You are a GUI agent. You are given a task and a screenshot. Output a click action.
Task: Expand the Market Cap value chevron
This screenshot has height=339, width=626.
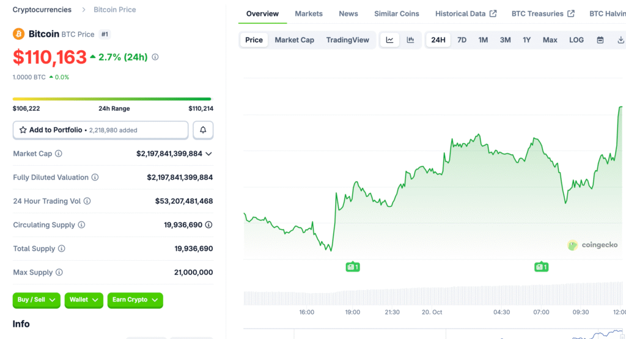(209, 154)
